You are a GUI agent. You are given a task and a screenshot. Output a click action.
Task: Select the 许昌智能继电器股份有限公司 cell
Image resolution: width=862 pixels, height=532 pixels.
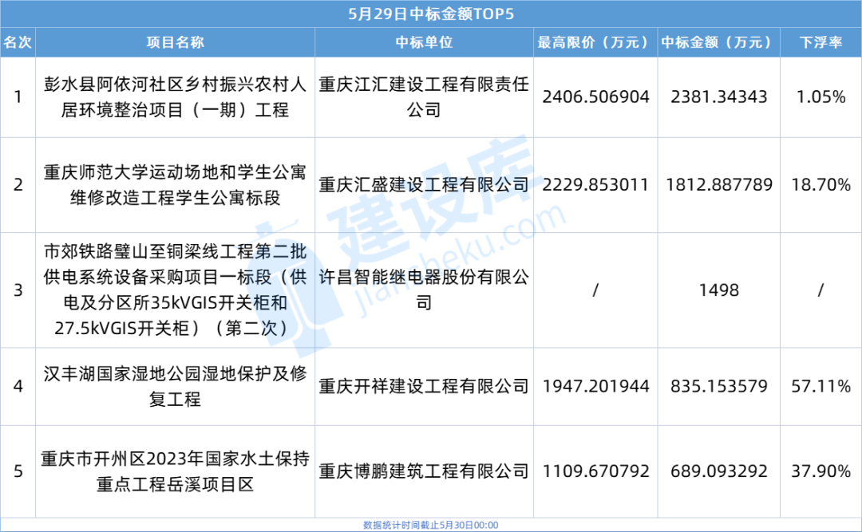[423, 290]
